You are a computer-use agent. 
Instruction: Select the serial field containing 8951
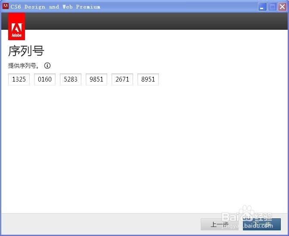[148, 79]
